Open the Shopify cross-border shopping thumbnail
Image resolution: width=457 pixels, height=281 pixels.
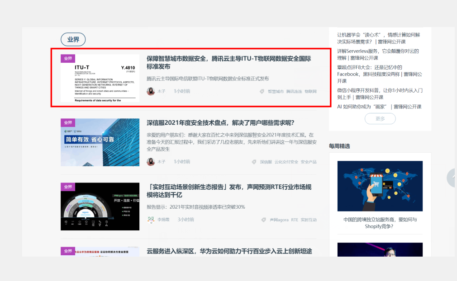380,186
